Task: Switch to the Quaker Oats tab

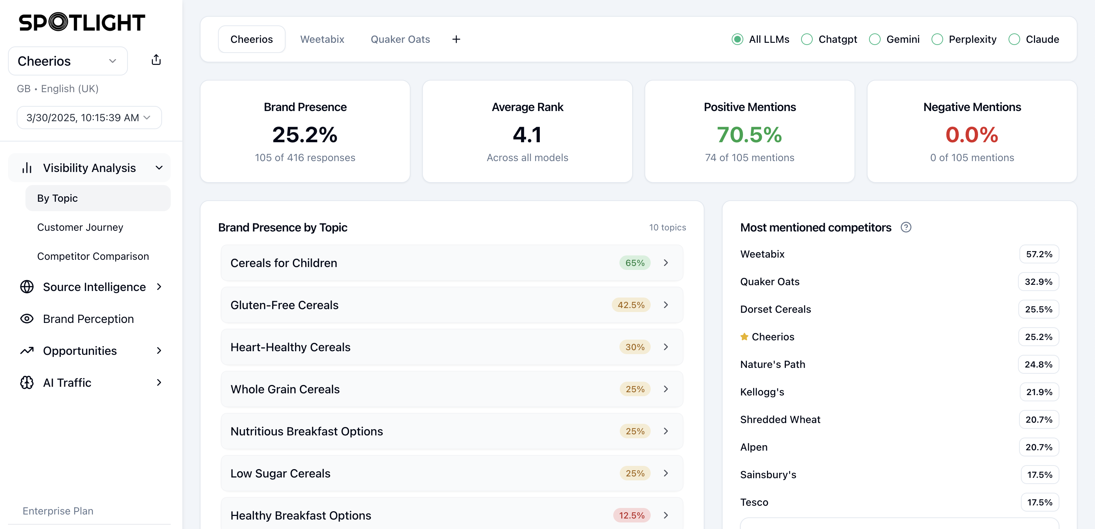Action: tap(400, 39)
